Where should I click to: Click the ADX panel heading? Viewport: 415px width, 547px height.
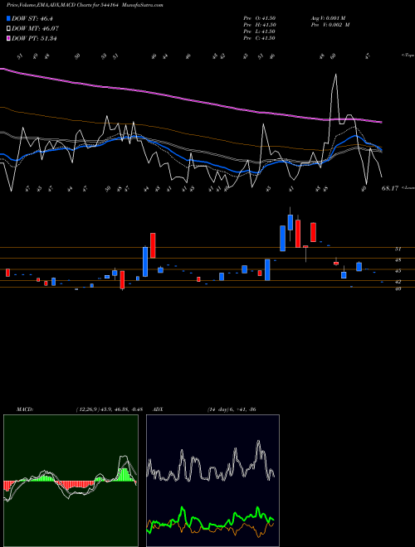coord(158,409)
